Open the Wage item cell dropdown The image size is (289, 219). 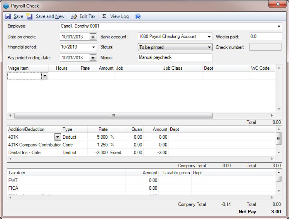[x=45, y=76]
